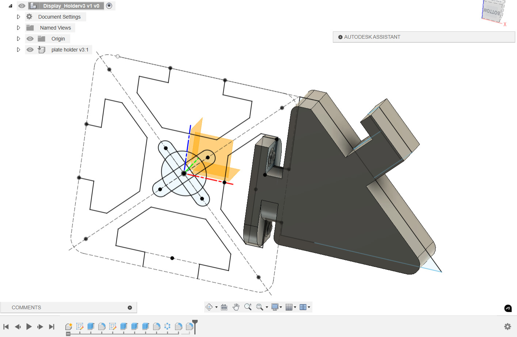
Task: Open the AUTODESK ASSISTANT label
Action: (372, 37)
